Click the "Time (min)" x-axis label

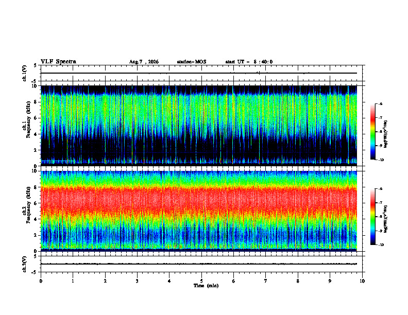206,286
